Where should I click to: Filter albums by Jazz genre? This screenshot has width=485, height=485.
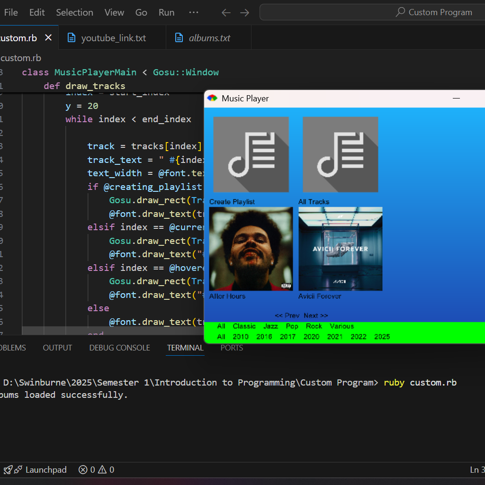click(270, 326)
